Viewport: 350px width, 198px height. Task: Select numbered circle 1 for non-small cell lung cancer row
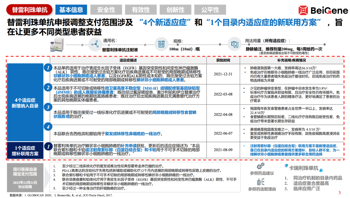coord(48,68)
